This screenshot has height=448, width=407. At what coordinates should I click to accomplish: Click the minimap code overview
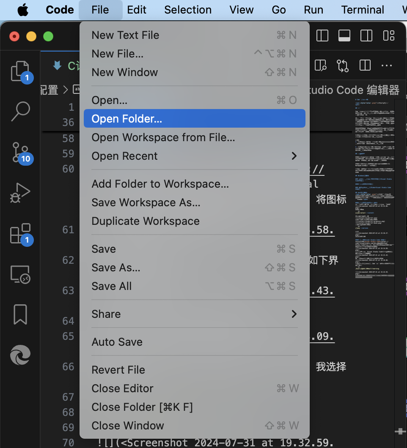[374, 186]
